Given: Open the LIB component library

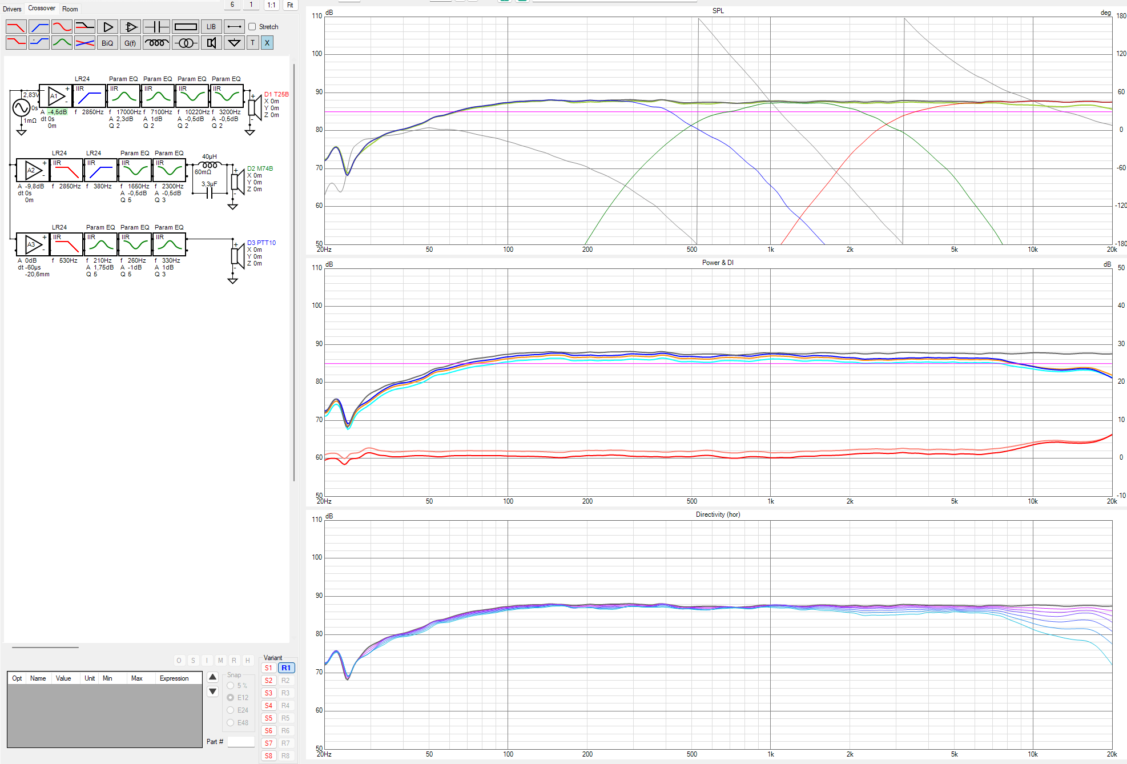Looking at the screenshot, I should [211, 27].
